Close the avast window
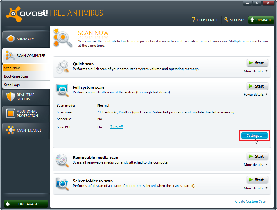This screenshot has width=277, height=210. 268,3
